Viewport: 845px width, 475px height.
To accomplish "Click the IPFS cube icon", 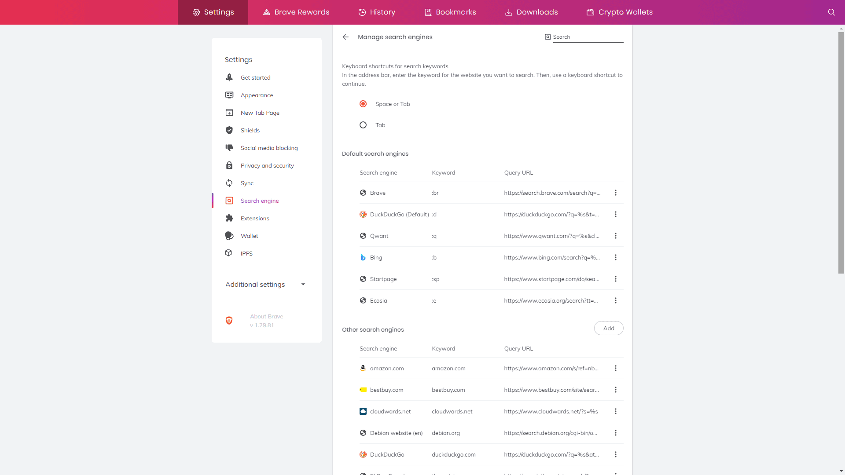I will tap(228, 252).
